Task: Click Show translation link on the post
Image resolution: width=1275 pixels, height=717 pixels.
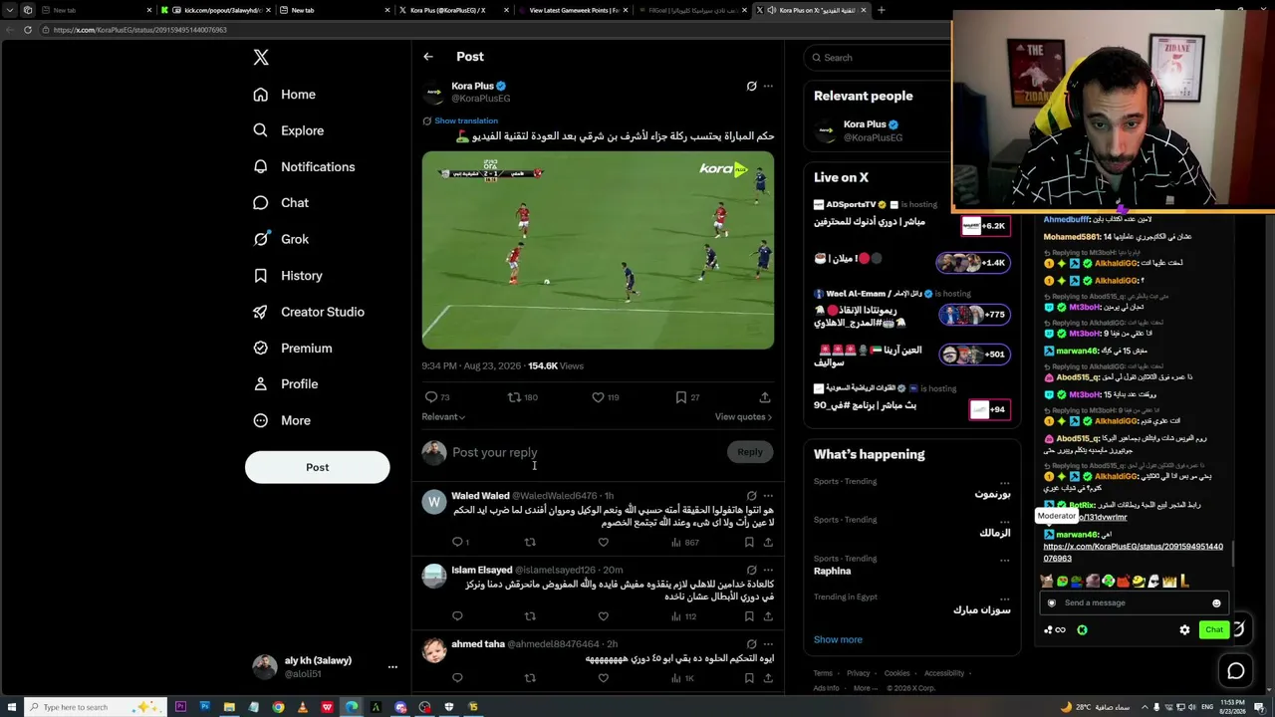Action: click(x=465, y=120)
